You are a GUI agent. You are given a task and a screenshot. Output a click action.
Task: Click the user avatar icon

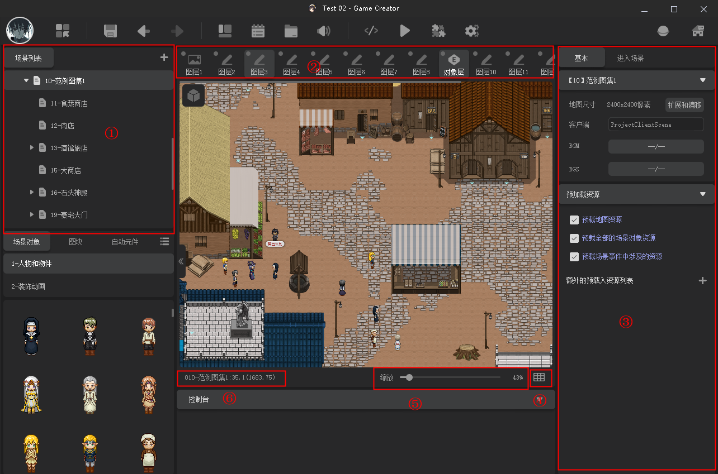(20, 30)
